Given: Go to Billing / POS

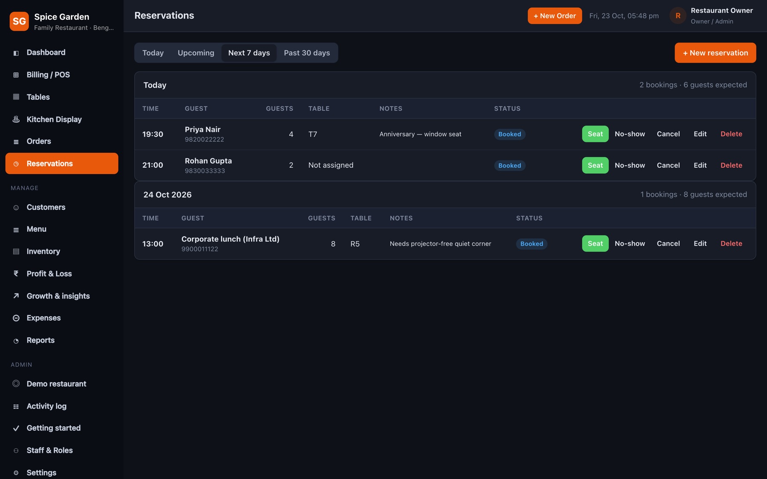Looking at the screenshot, I should [62, 75].
